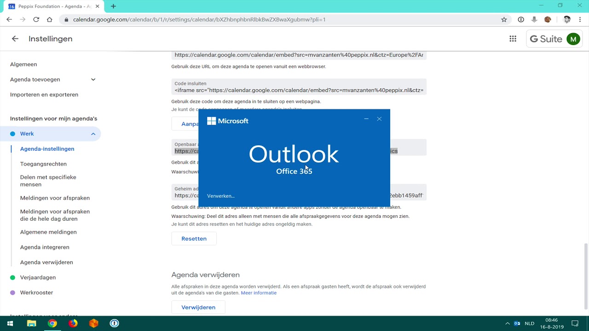Minimize the Outlook splash window
Screen dimensions: 589x331
tap(366, 119)
